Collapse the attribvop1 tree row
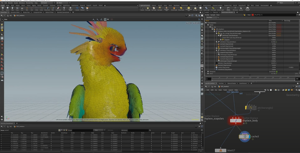Image resolution: width=300 pixels, height=153 pixels. point(218,35)
